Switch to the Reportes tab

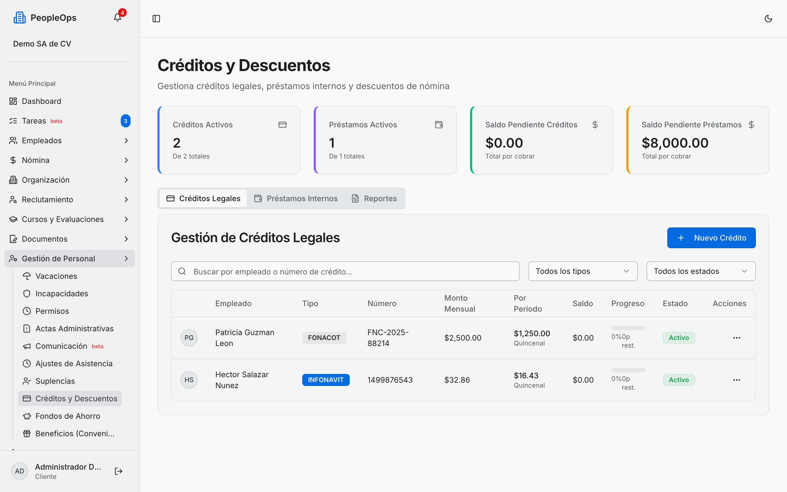(x=374, y=198)
